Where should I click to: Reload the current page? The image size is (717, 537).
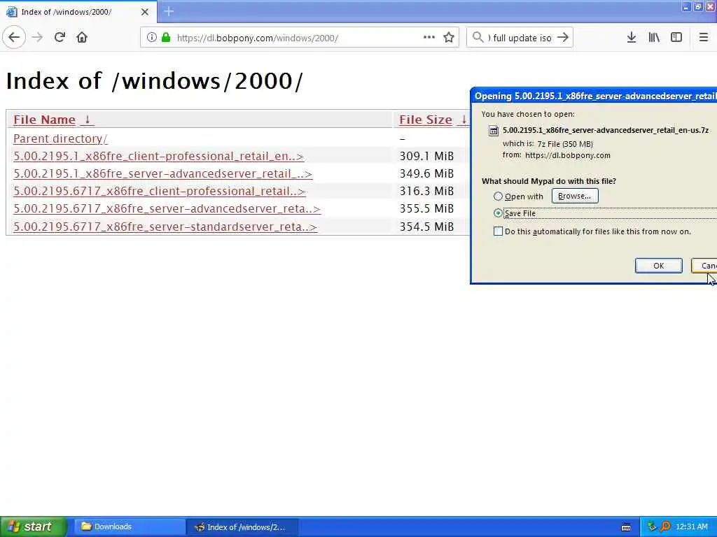tap(60, 38)
